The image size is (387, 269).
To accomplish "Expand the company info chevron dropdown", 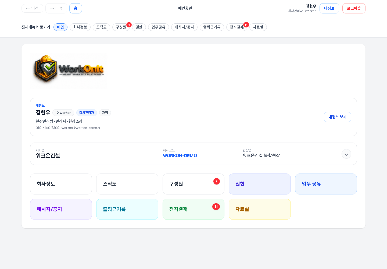I will point(346,154).
